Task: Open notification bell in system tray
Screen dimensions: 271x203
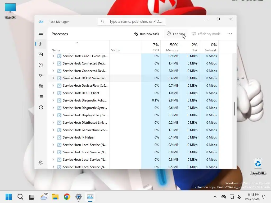Action: [x=264, y=197]
